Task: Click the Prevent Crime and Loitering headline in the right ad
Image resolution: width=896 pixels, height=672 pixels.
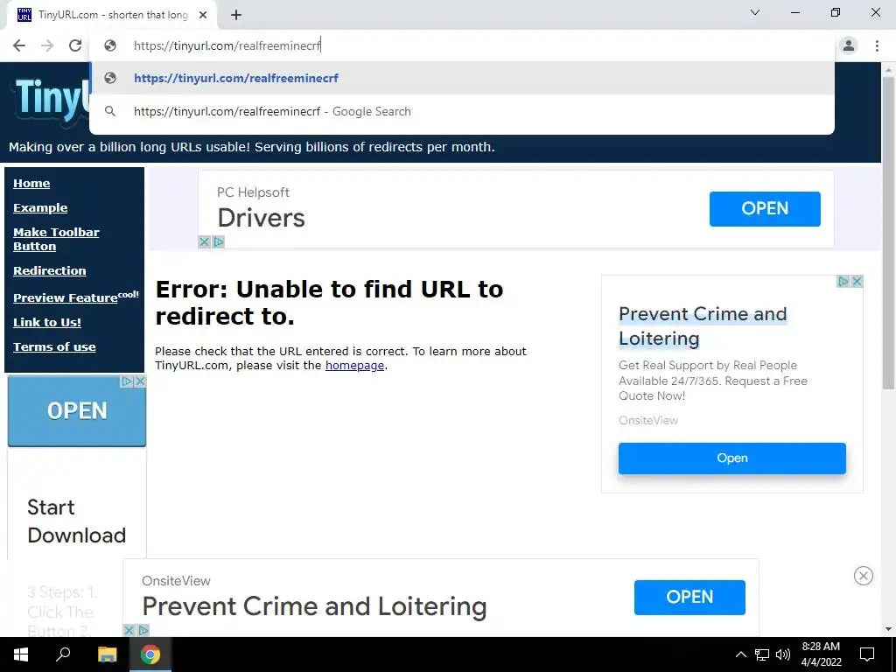Action: (x=703, y=326)
